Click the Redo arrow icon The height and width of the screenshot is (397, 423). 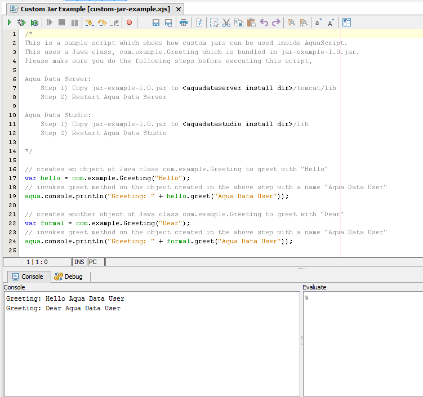276,23
